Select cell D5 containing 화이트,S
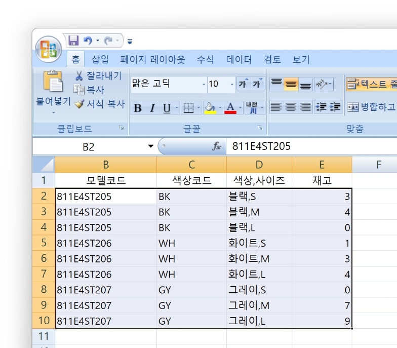The image size is (397, 348). point(259,243)
